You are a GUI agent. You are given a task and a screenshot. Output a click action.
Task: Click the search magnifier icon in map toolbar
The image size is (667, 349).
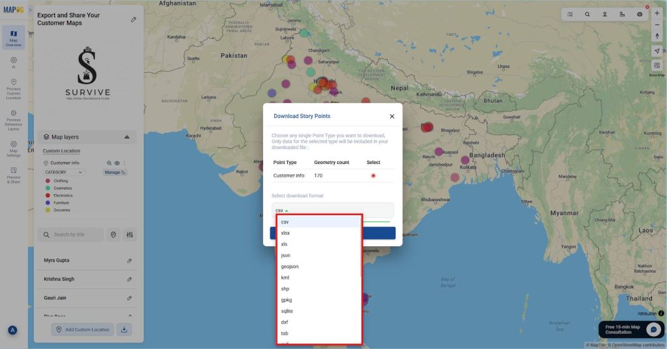[587, 14]
